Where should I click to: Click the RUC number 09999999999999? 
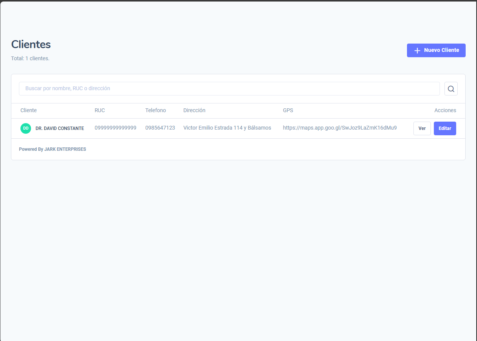click(x=115, y=128)
